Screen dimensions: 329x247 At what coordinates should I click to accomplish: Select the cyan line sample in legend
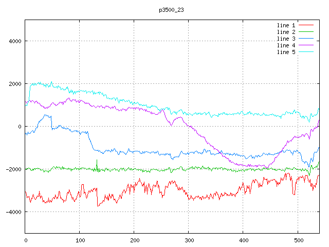pyautogui.click(x=306, y=52)
